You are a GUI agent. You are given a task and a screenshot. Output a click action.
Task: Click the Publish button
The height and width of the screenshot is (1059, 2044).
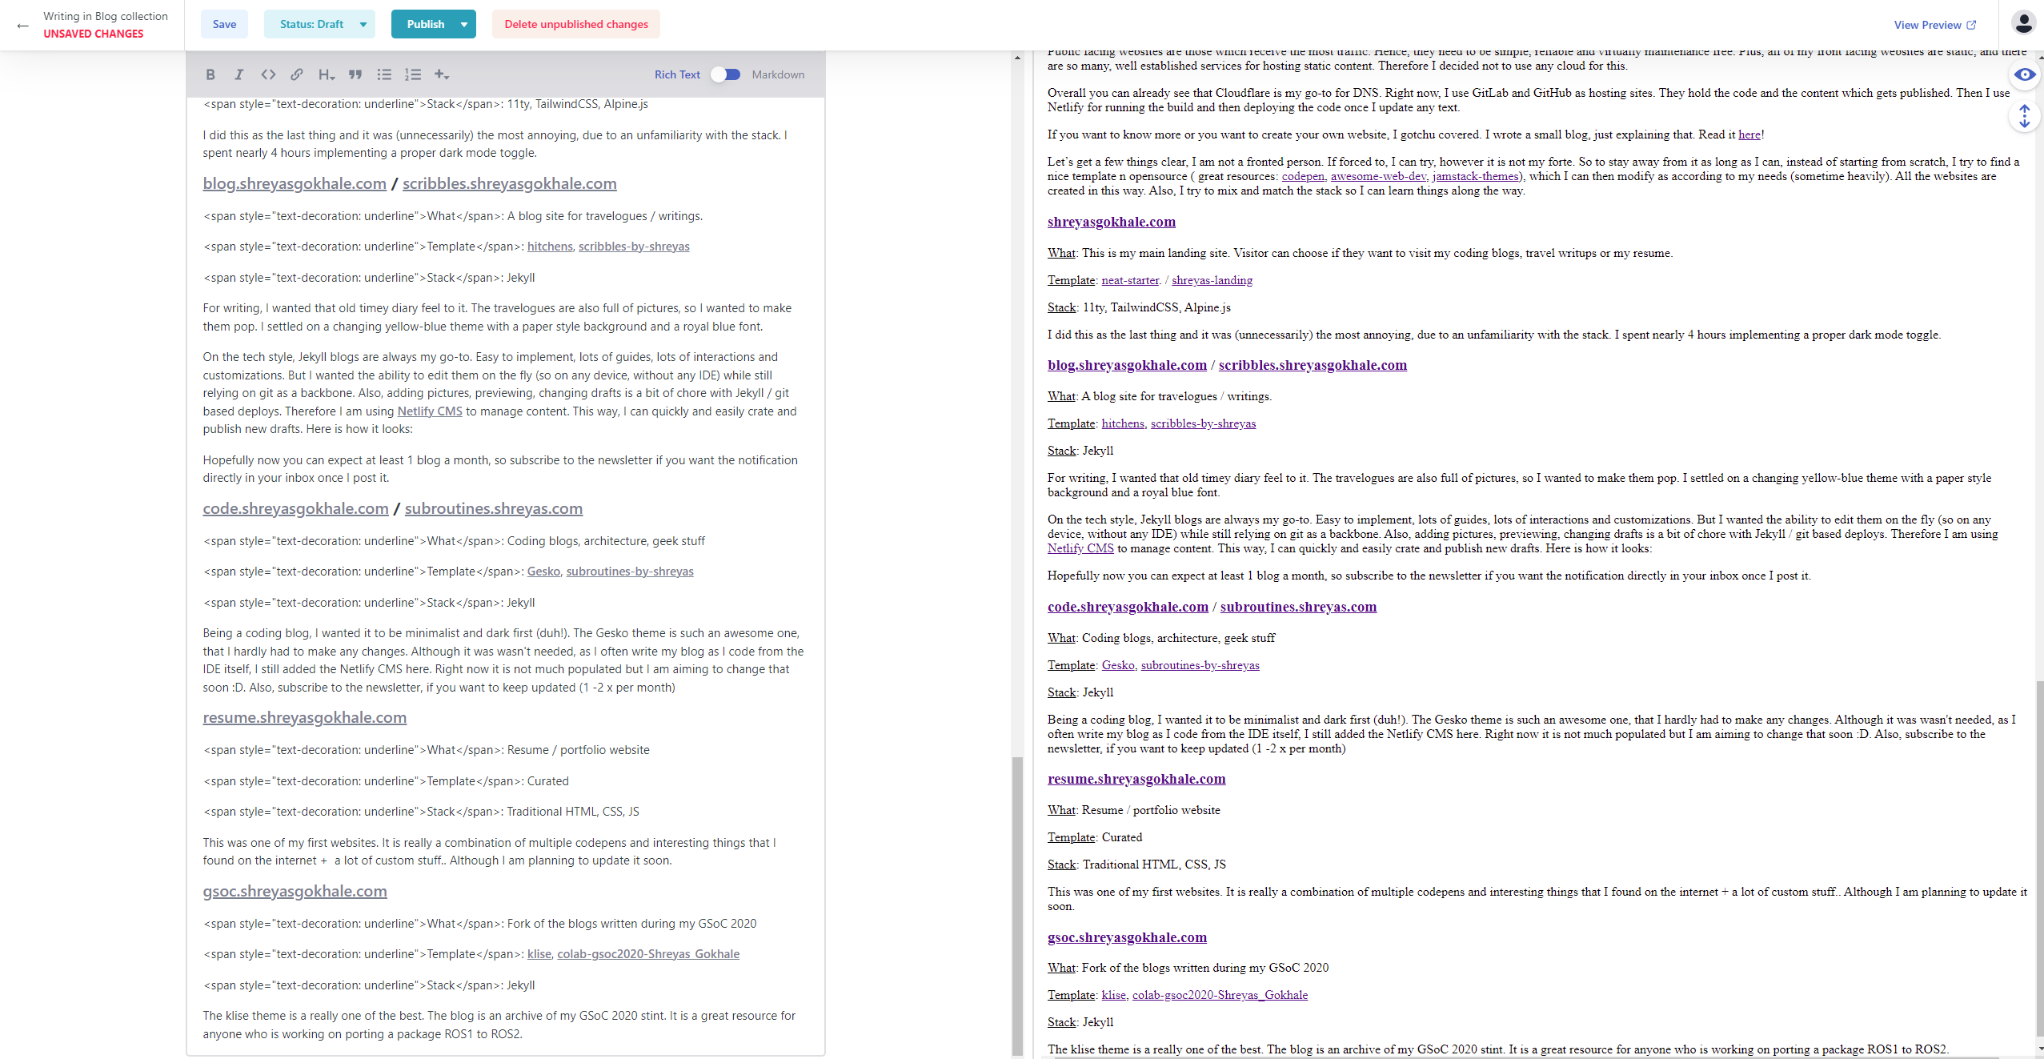coord(421,24)
